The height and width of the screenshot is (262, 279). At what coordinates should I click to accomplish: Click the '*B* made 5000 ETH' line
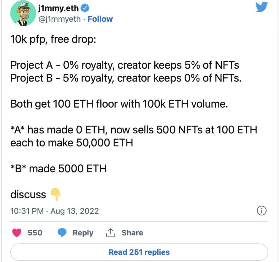(x=58, y=169)
